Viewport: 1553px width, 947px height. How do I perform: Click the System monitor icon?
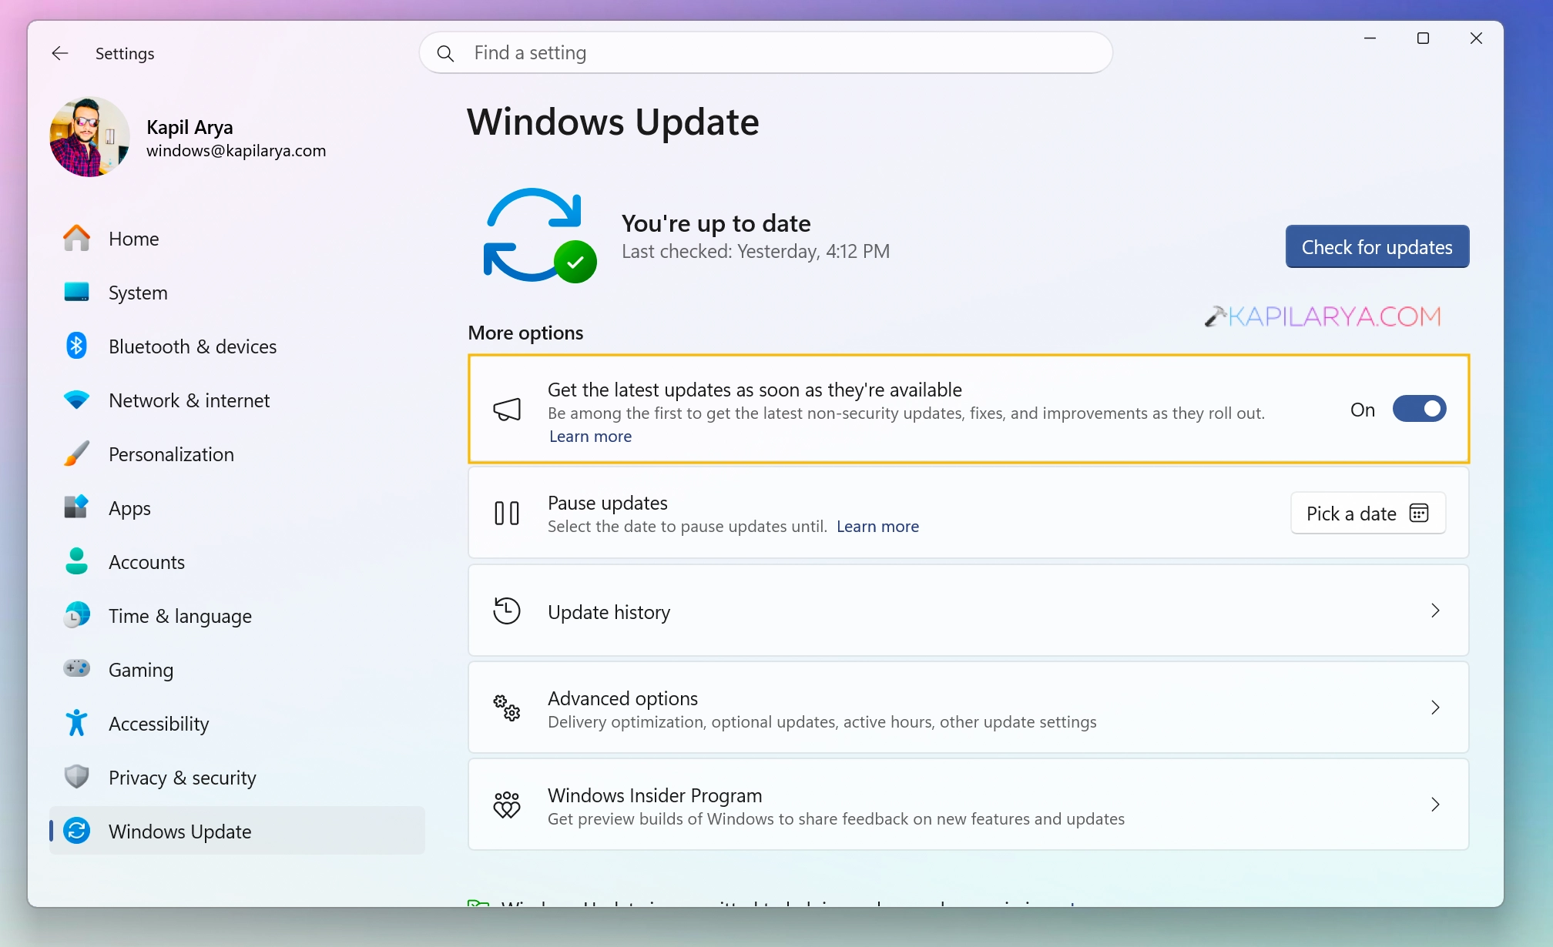[76, 293]
